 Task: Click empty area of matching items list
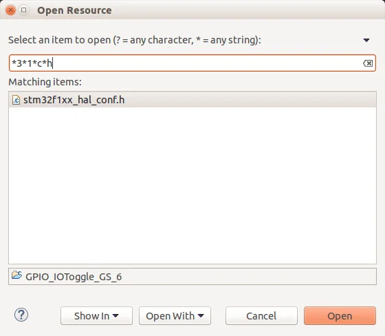click(192, 185)
